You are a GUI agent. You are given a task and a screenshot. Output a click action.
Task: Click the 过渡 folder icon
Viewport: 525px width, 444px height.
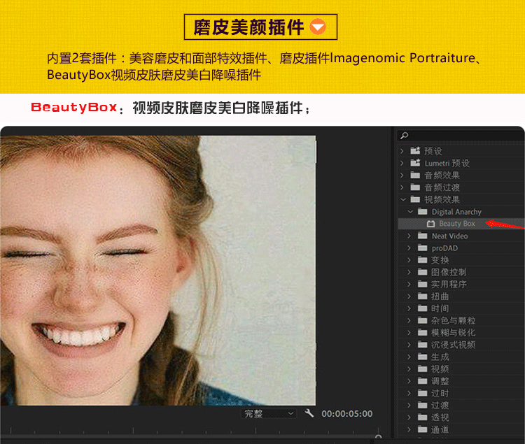[423, 406]
